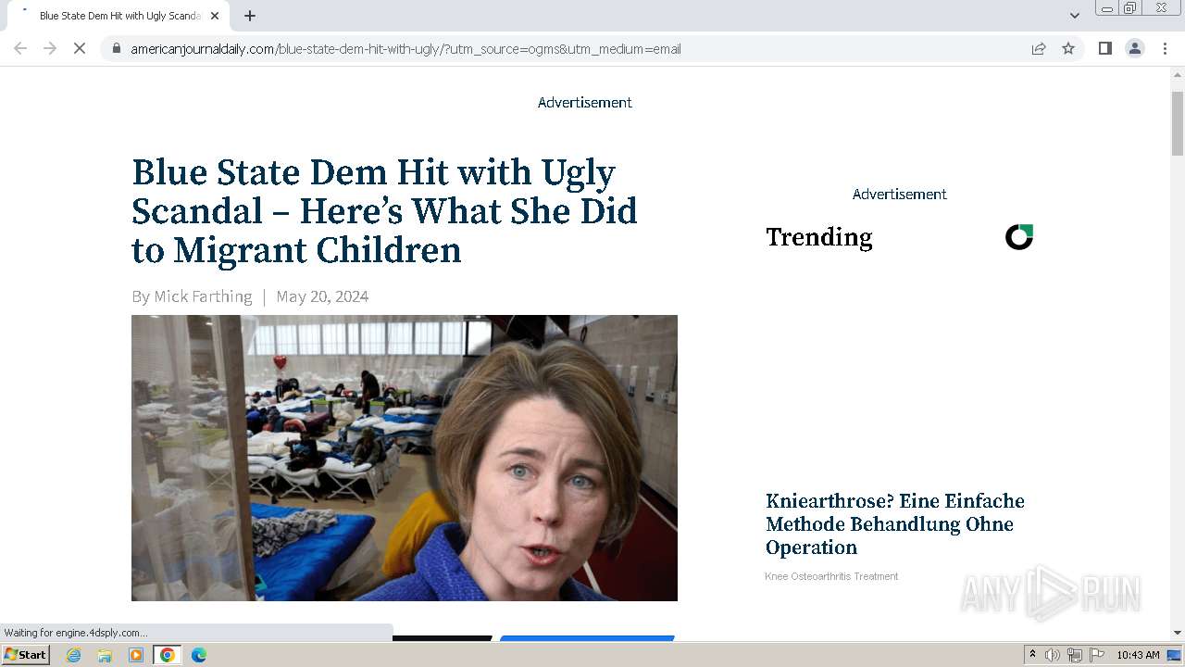Click the scrollbar up arrow

point(1178,75)
